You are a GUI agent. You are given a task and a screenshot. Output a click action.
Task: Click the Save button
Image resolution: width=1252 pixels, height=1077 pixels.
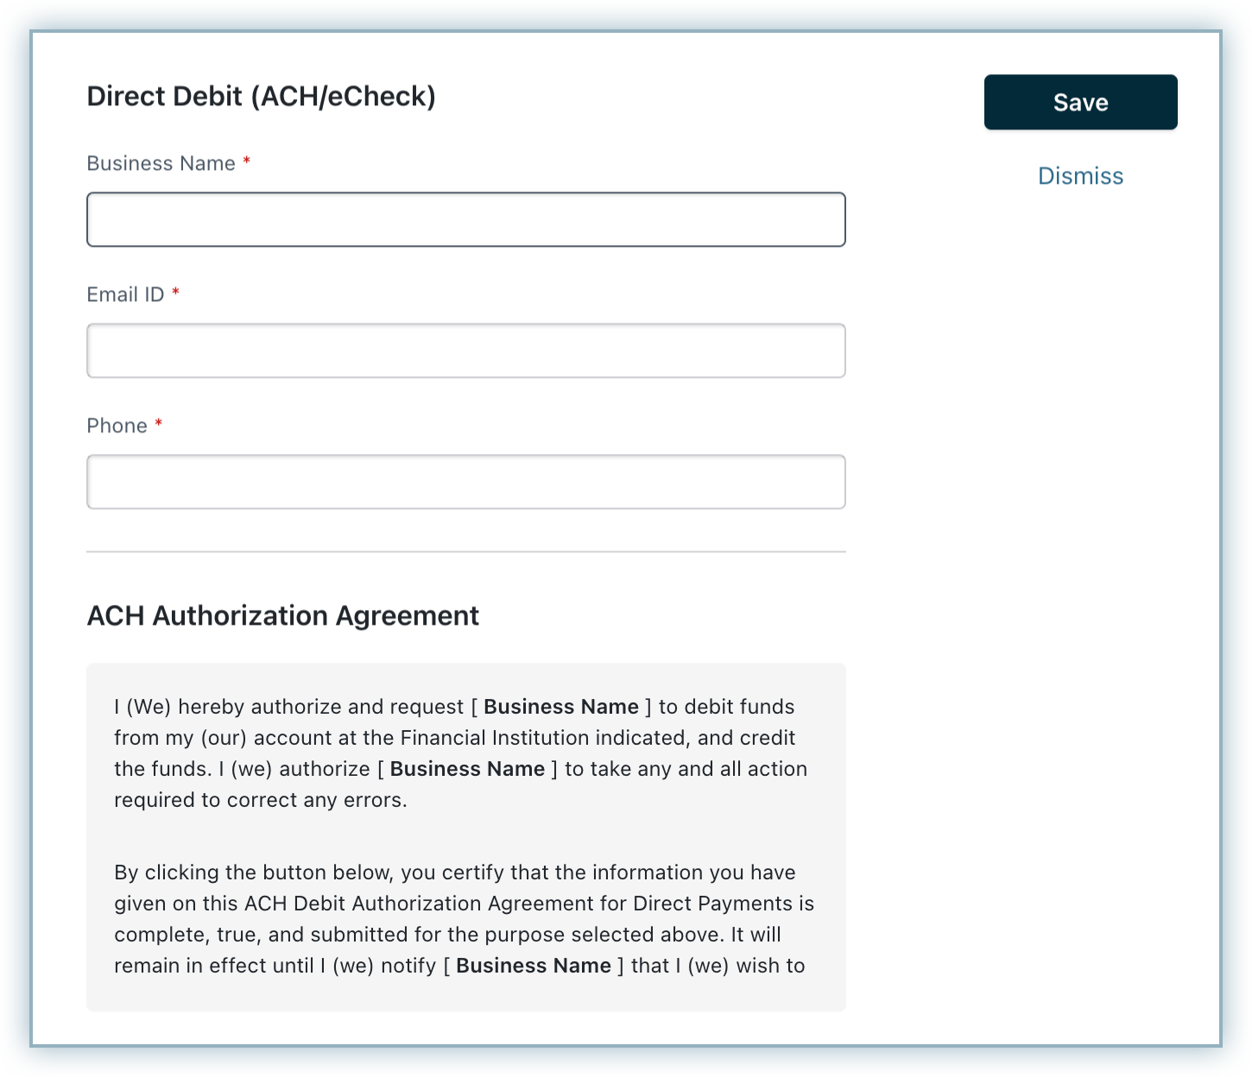pyautogui.click(x=1080, y=103)
